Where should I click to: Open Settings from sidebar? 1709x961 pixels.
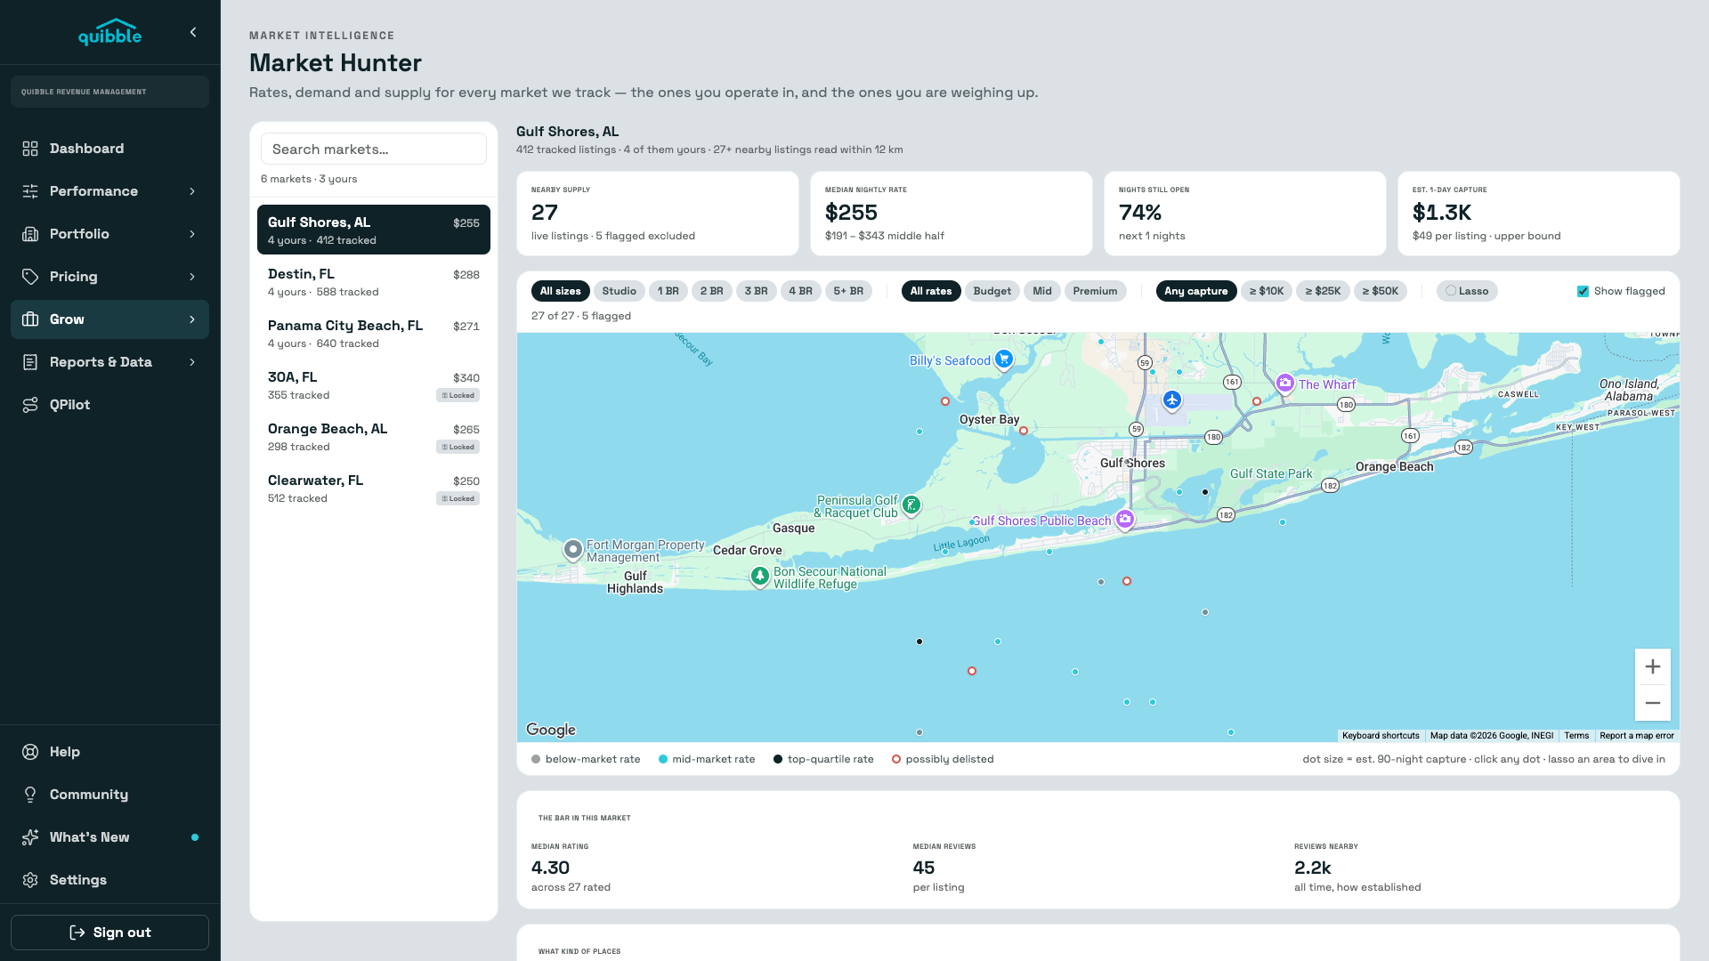click(x=109, y=880)
